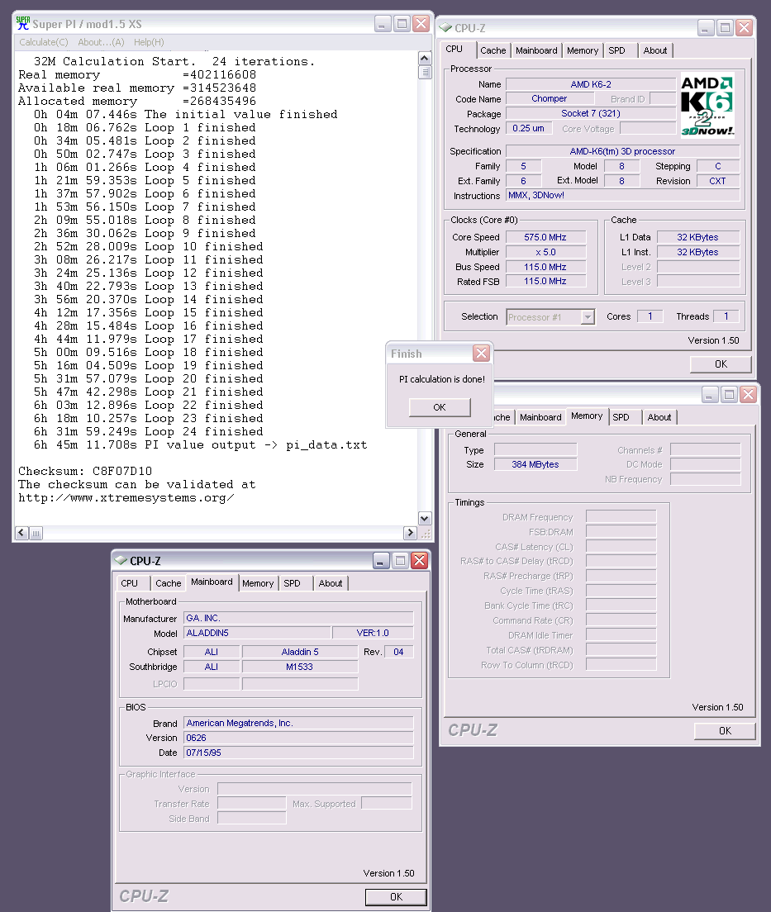This screenshot has height=912, width=771.
Task: Click the CPU-Z icon in top processor window title
Action: 445,27
